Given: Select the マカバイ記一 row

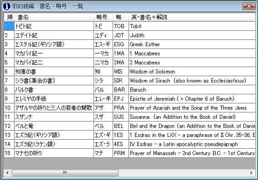Looking at the screenshot, I should click(129, 54).
